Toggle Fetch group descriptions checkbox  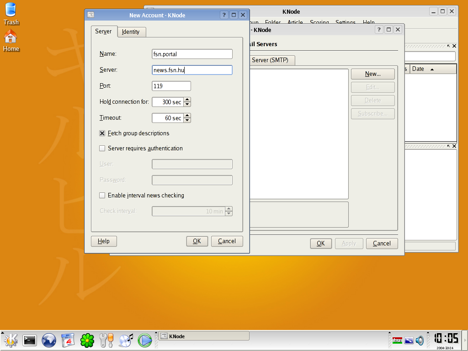(x=102, y=133)
